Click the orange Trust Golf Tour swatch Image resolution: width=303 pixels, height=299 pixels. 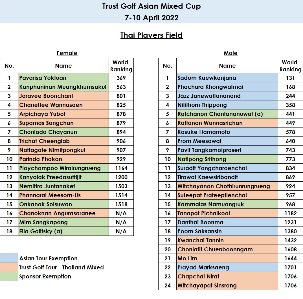9,267
